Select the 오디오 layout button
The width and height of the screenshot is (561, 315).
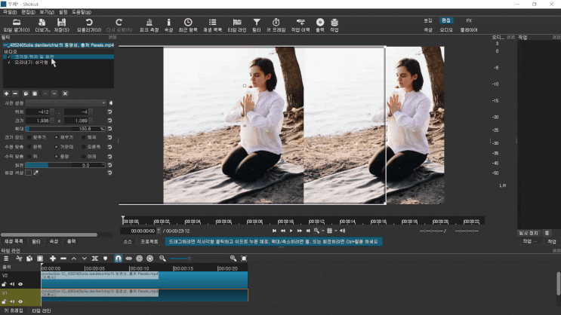(x=446, y=30)
